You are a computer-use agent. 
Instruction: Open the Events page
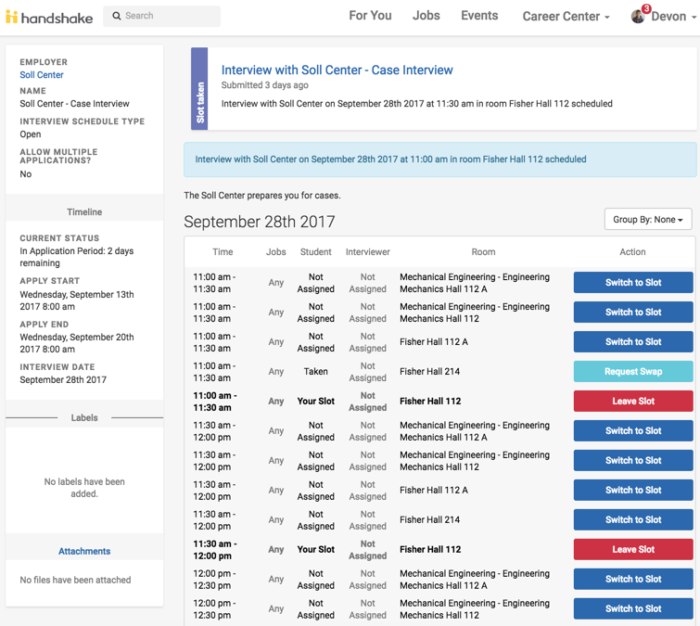point(479,16)
